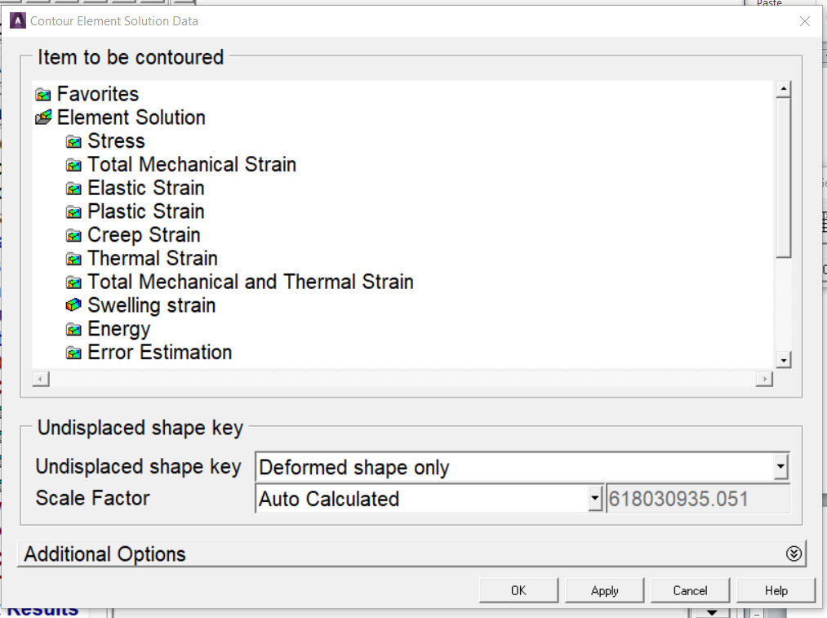Click the Energy folder icon

(x=74, y=330)
